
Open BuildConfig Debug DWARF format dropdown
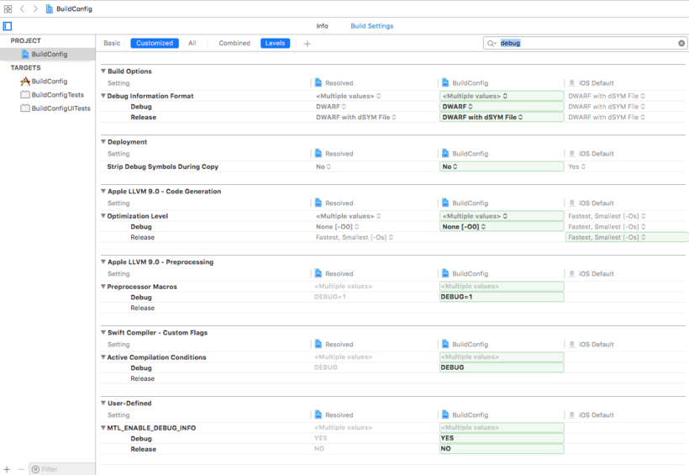click(x=502, y=107)
